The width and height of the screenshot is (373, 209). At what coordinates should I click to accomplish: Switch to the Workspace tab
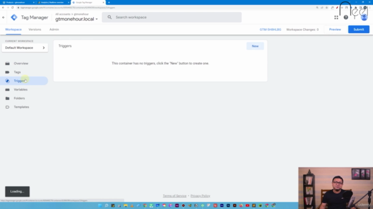tap(13, 30)
